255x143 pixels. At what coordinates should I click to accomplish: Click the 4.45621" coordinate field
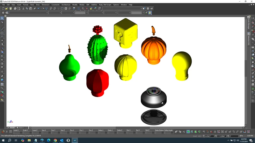(209, 136)
